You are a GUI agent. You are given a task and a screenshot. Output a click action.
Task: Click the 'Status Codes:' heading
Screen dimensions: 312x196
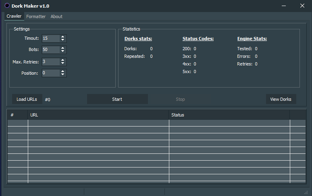(198, 39)
